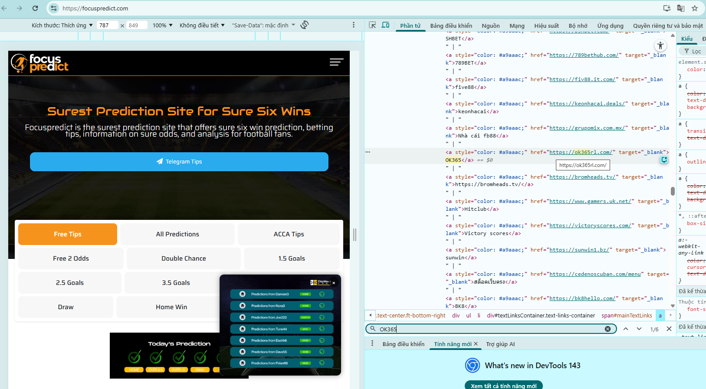Open ellipsis actions for selected DOM node
Viewport: 706px width, 389px height.
click(x=368, y=152)
